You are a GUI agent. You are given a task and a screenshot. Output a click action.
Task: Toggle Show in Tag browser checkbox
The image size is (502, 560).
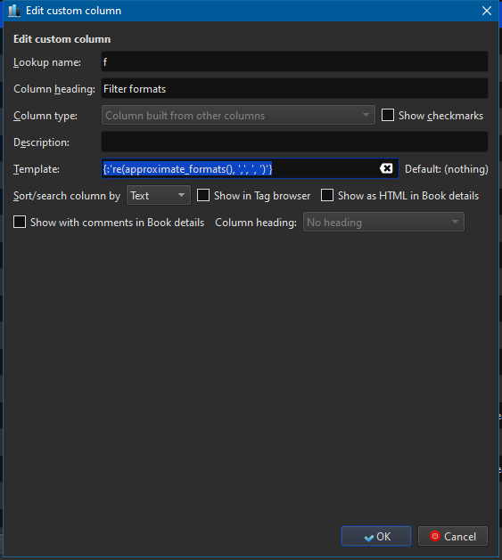coord(203,195)
